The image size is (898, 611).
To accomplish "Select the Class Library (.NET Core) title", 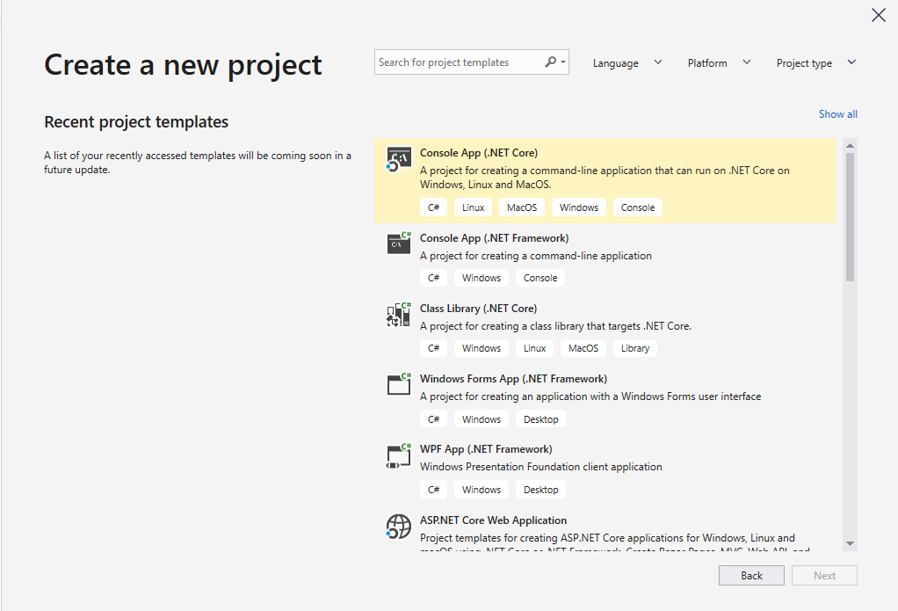I will 478,309.
